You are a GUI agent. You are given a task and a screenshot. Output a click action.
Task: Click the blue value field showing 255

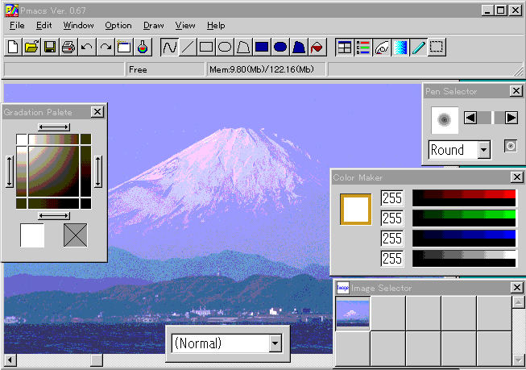pyautogui.click(x=392, y=239)
